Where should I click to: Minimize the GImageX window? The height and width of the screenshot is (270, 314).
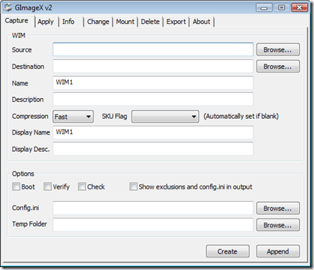pyautogui.click(x=264, y=7)
